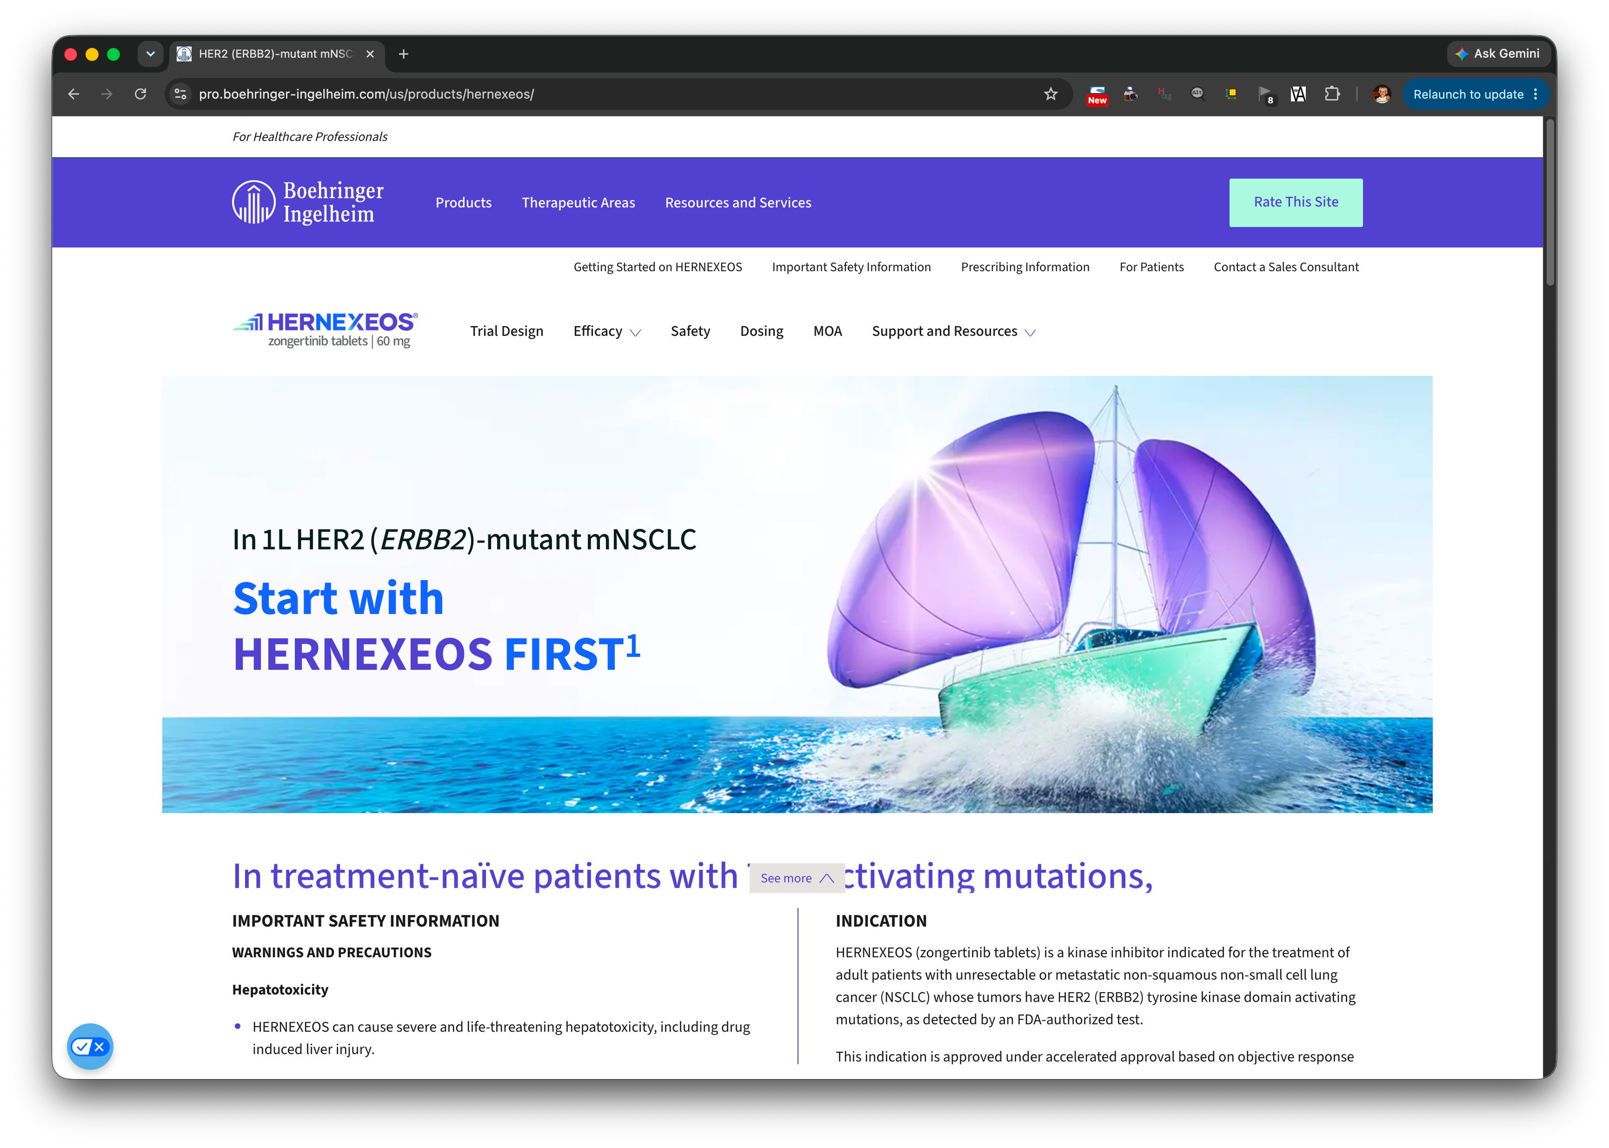Open the Therapeutic Areas menu
This screenshot has height=1148, width=1609.
(578, 203)
